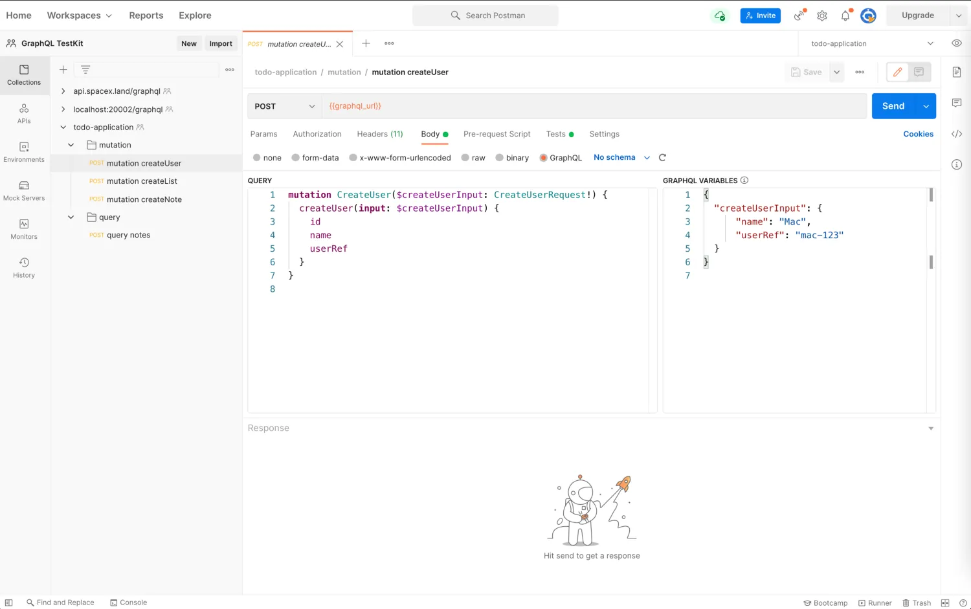
Task: Expand the localhost:20002/graphql collection
Action: pos(63,109)
